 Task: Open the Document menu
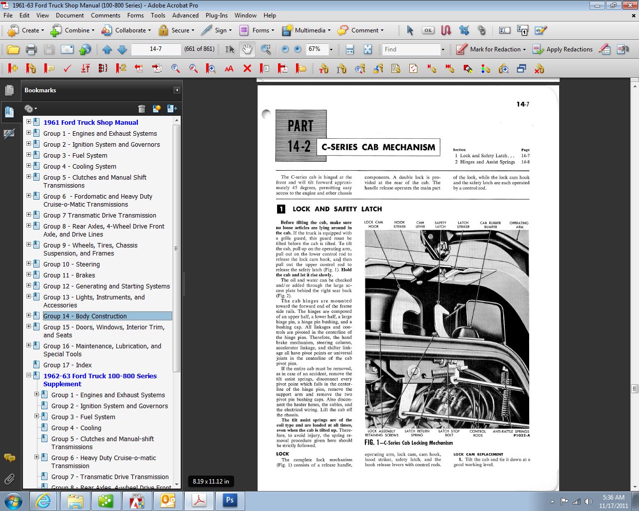click(70, 15)
